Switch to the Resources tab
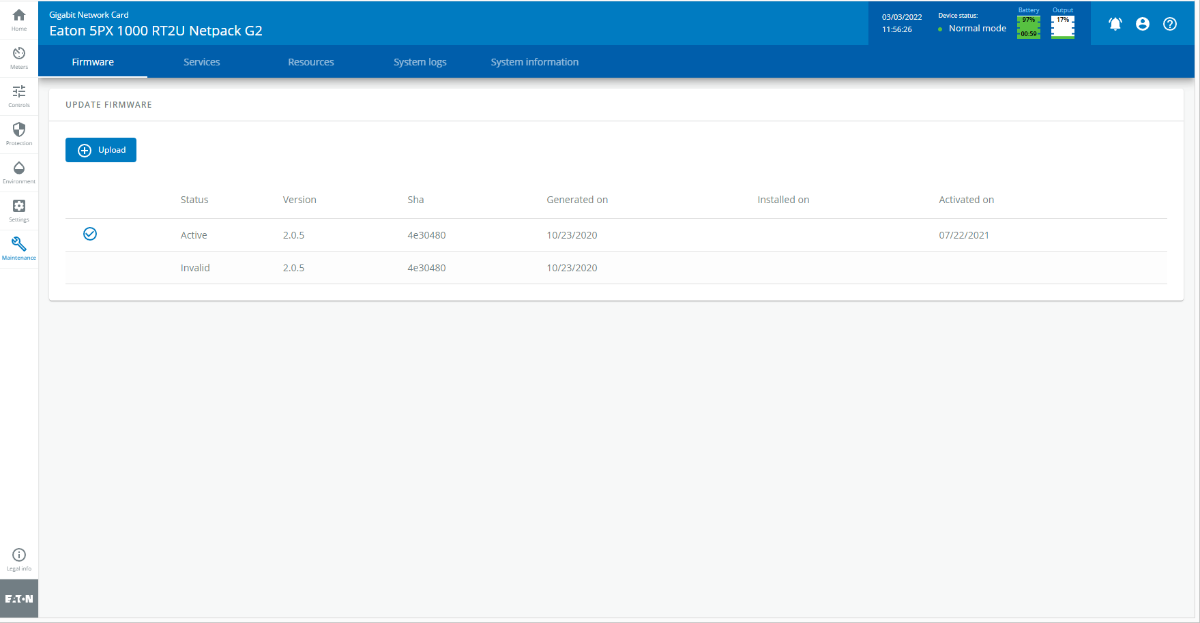The height and width of the screenshot is (623, 1200). tap(311, 62)
